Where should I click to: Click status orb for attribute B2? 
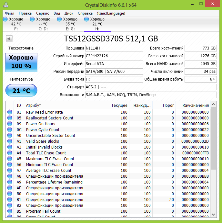10,206
